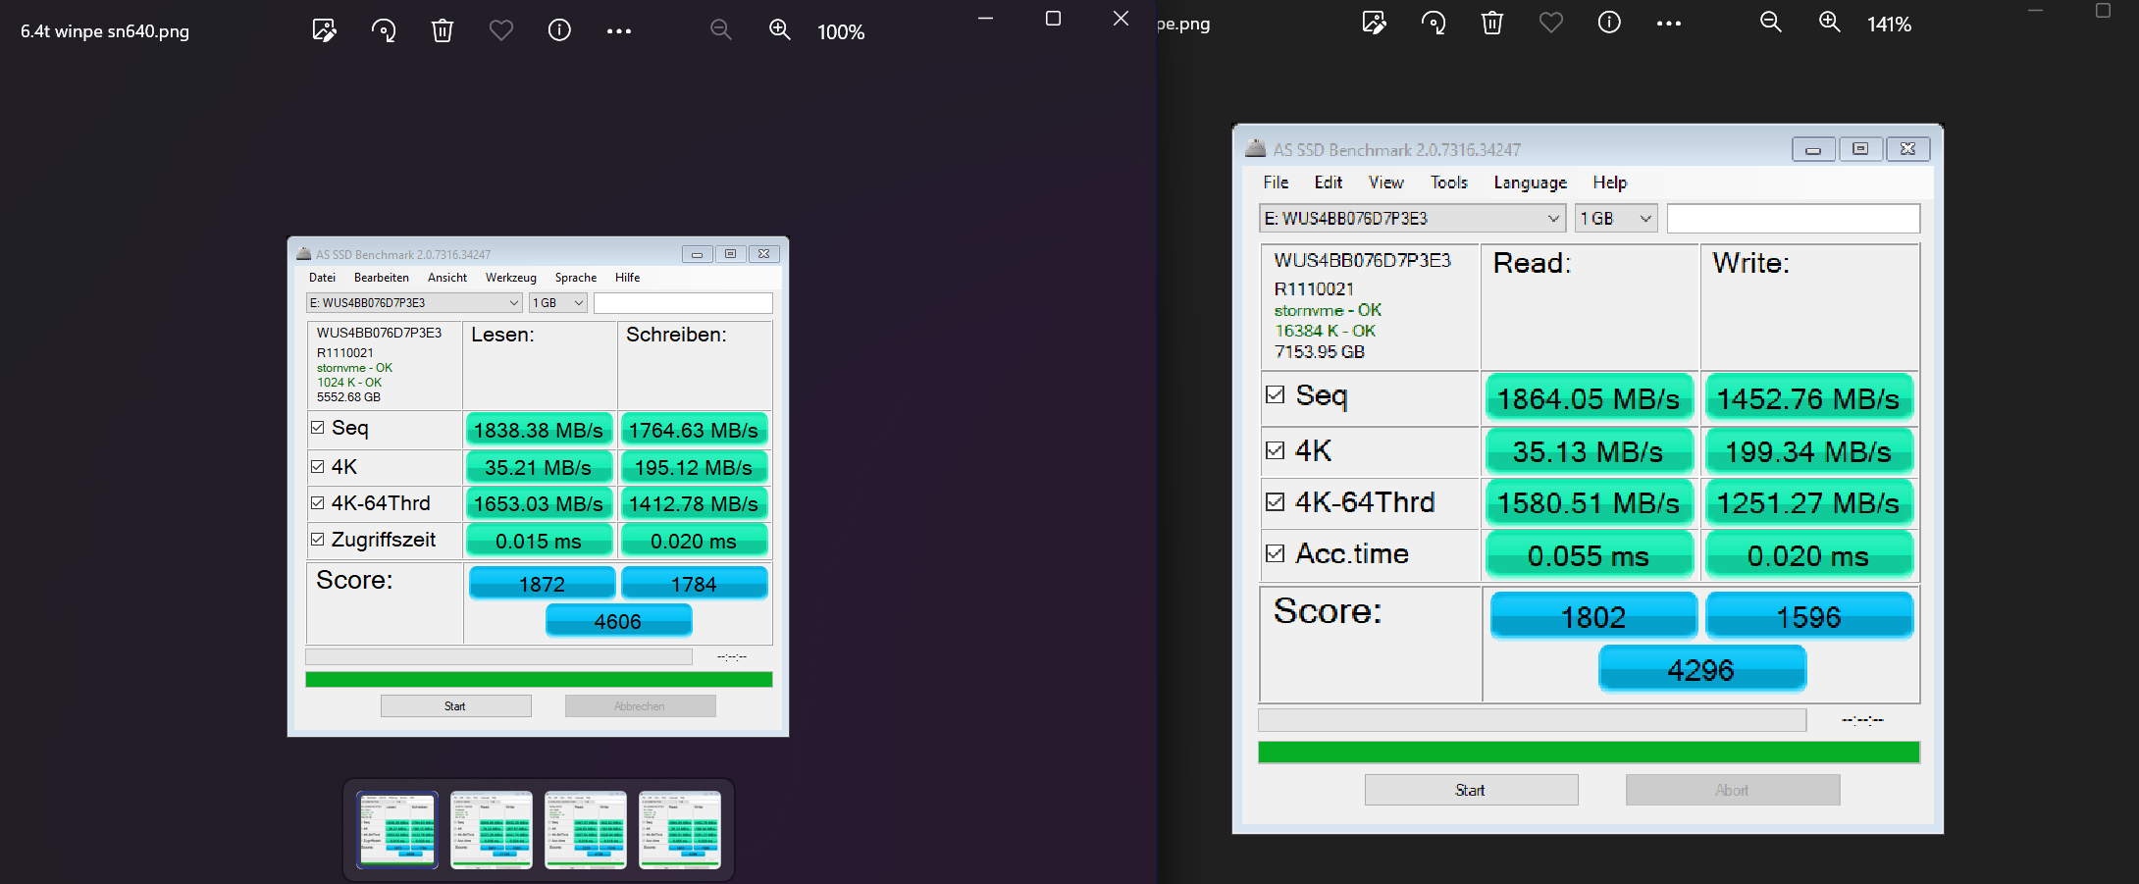Click total score 4606
Viewport: 2139px width, 884px height.
618,621
